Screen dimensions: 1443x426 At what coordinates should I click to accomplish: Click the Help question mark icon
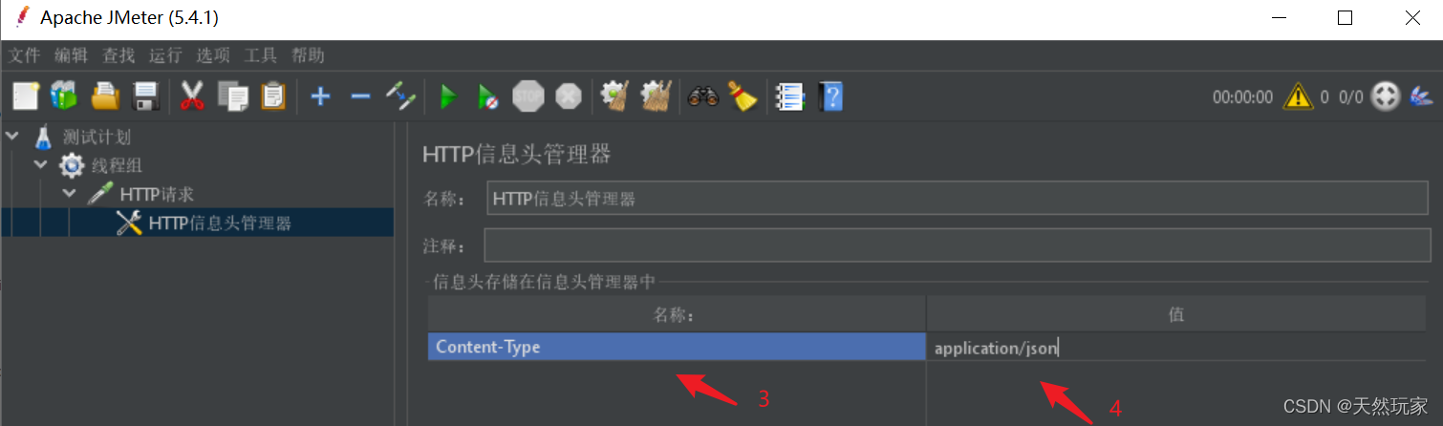(830, 96)
